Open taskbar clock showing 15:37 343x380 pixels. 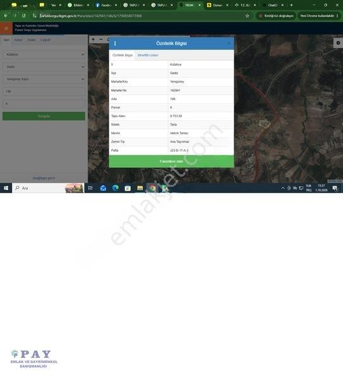point(322,188)
